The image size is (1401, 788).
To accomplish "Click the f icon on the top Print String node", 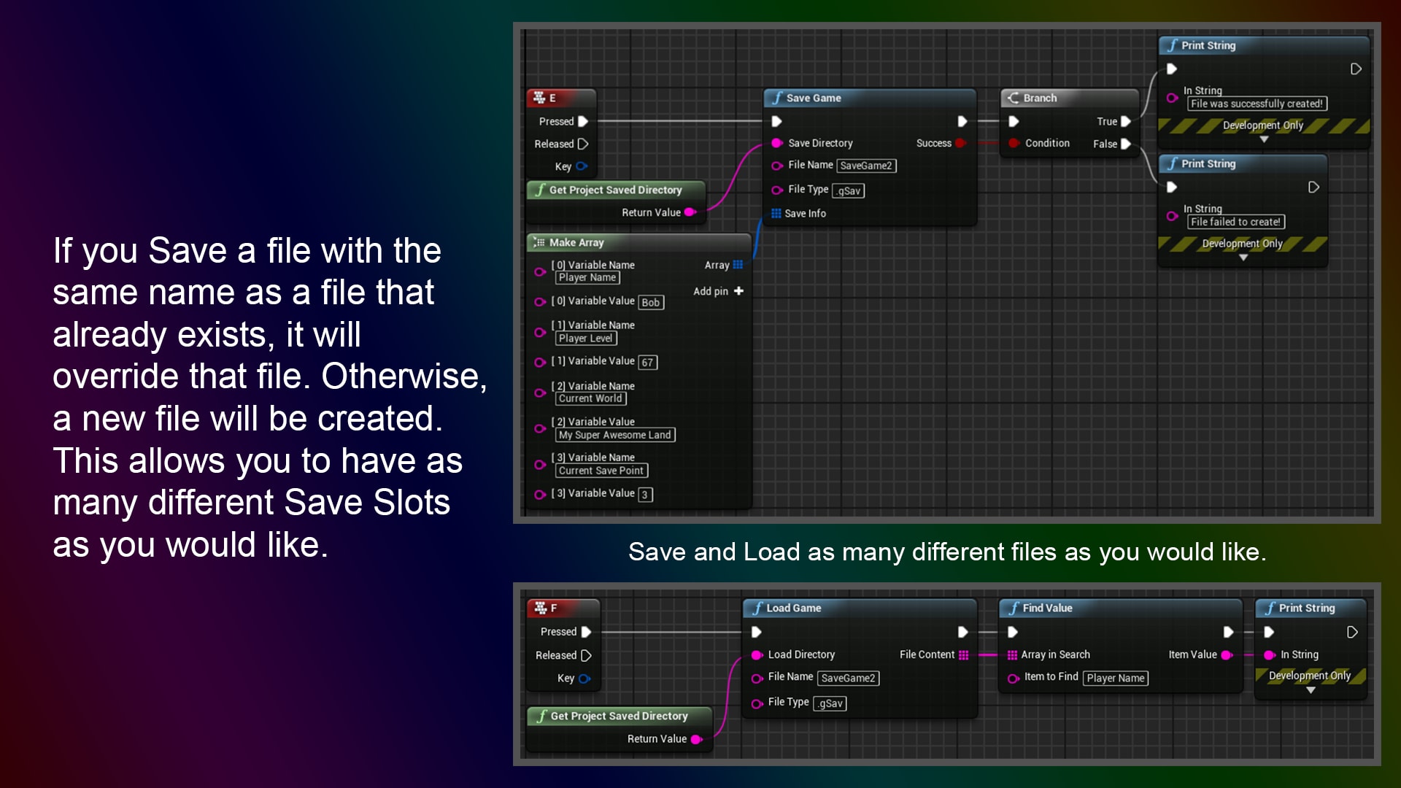I will [x=1171, y=45].
